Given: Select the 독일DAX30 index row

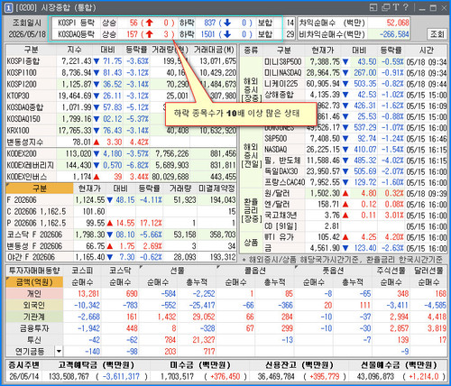Looking at the screenshot, I should (x=355, y=171).
